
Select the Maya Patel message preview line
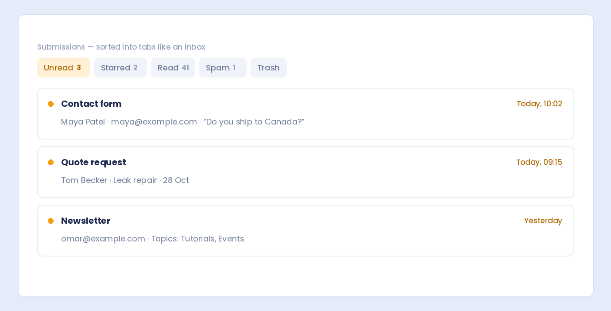pyautogui.click(x=183, y=122)
